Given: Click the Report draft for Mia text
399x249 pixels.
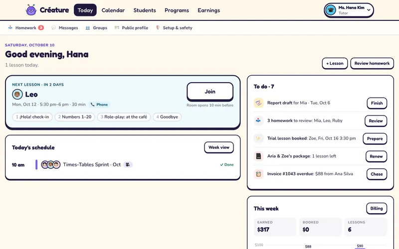Looking at the screenshot, I should tap(298, 103).
